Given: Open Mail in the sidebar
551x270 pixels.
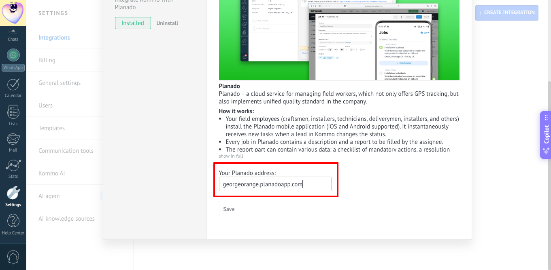Looking at the screenshot, I should tap(13, 143).
